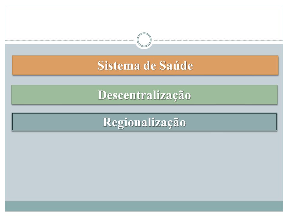The width and height of the screenshot is (288, 216).
Task: Click the dashed line right of the circle
Action: [x=218, y=40]
